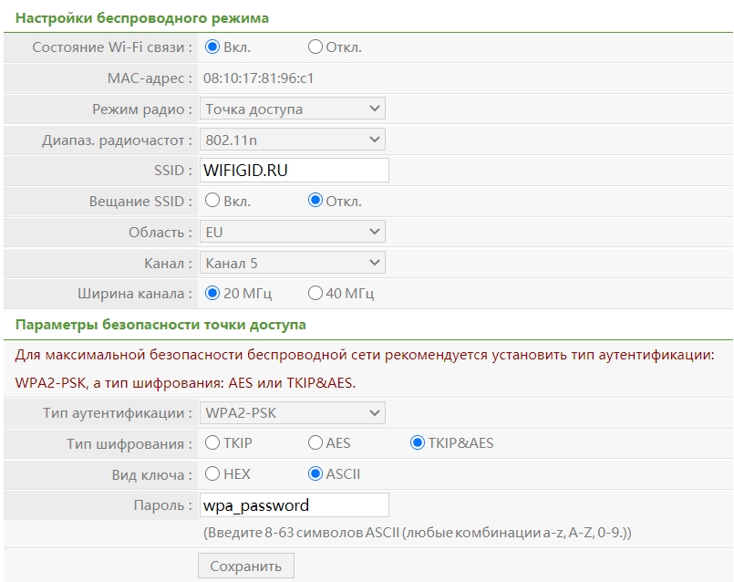Image resolution: width=734 pixels, height=582 pixels.
Task: Choose 40 МГц channel width
Action: 315,294
